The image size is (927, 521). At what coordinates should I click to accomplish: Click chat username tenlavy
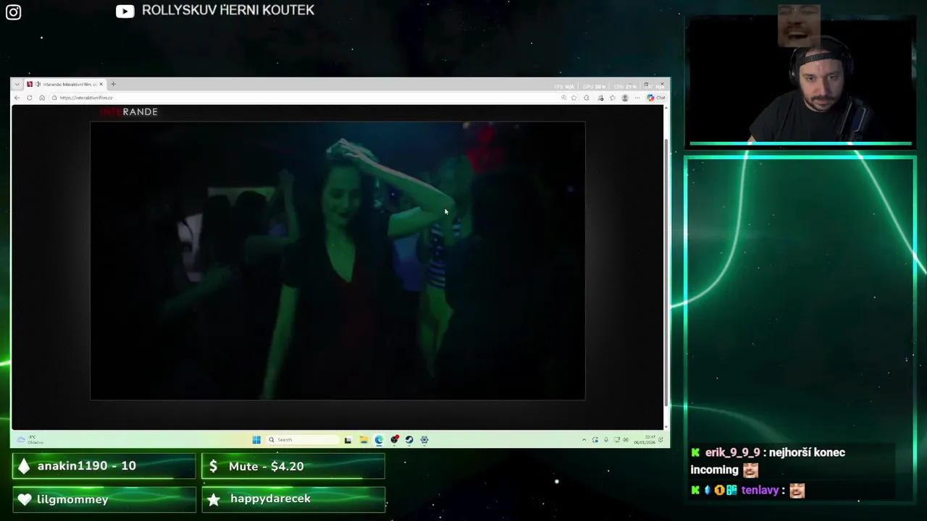[x=760, y=491]
